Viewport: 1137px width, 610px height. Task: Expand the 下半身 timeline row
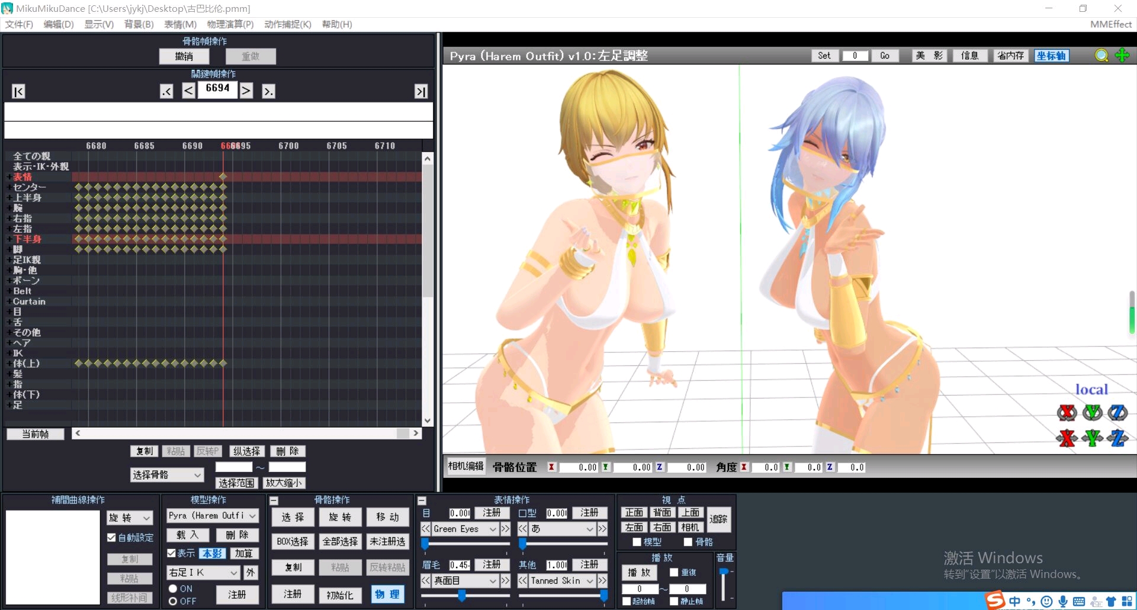pyautogui.click(x=9, y=239)
